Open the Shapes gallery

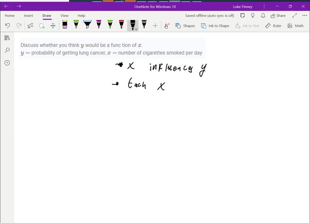(185, 26)
